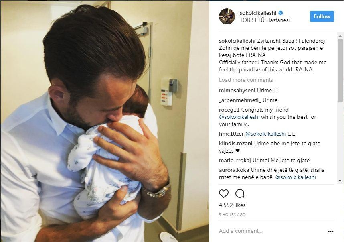
Task: Open the three-dot more options menu
Action: click(x=330, y=231)
